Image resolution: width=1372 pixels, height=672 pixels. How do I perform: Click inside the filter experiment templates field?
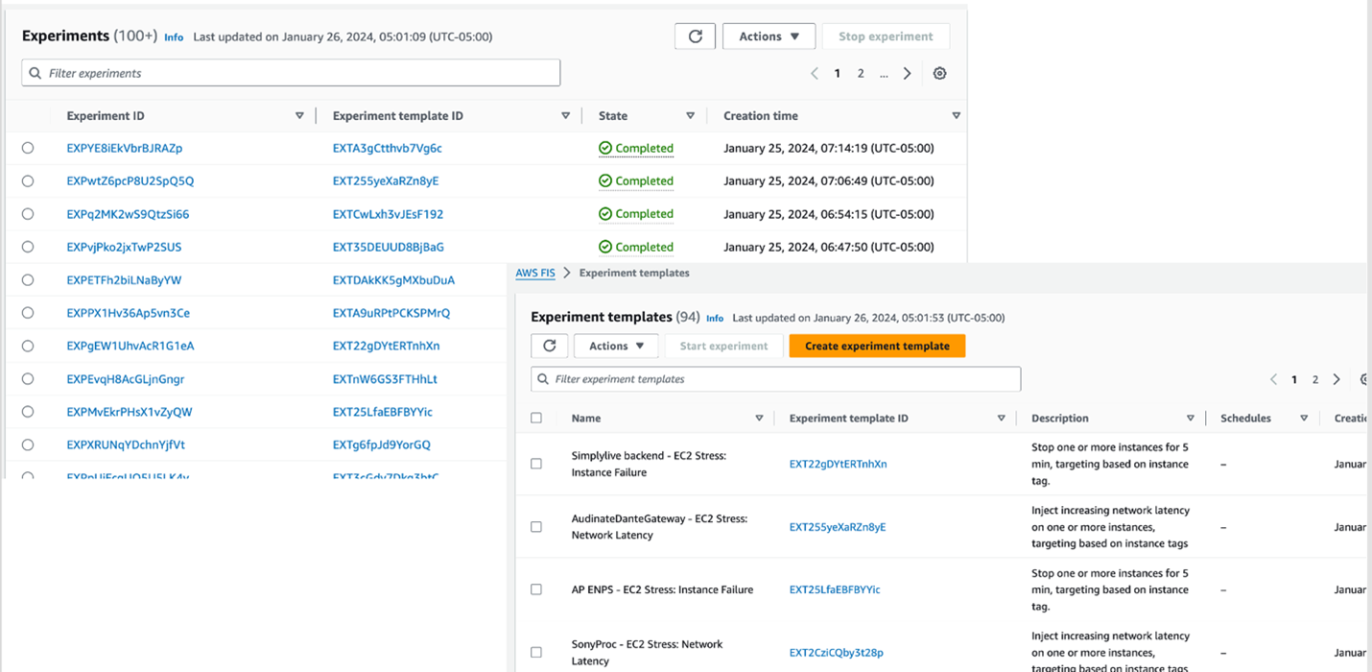(x=775, y=378)
